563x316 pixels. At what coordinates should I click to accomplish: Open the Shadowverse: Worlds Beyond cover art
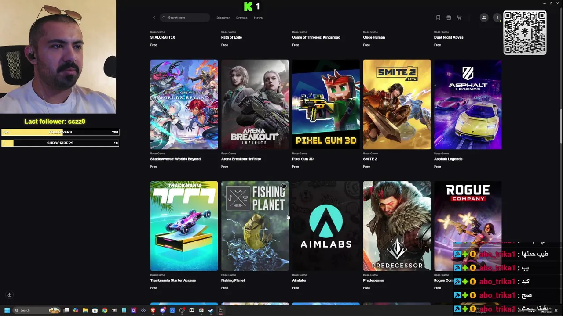click(x=184, y=104)
